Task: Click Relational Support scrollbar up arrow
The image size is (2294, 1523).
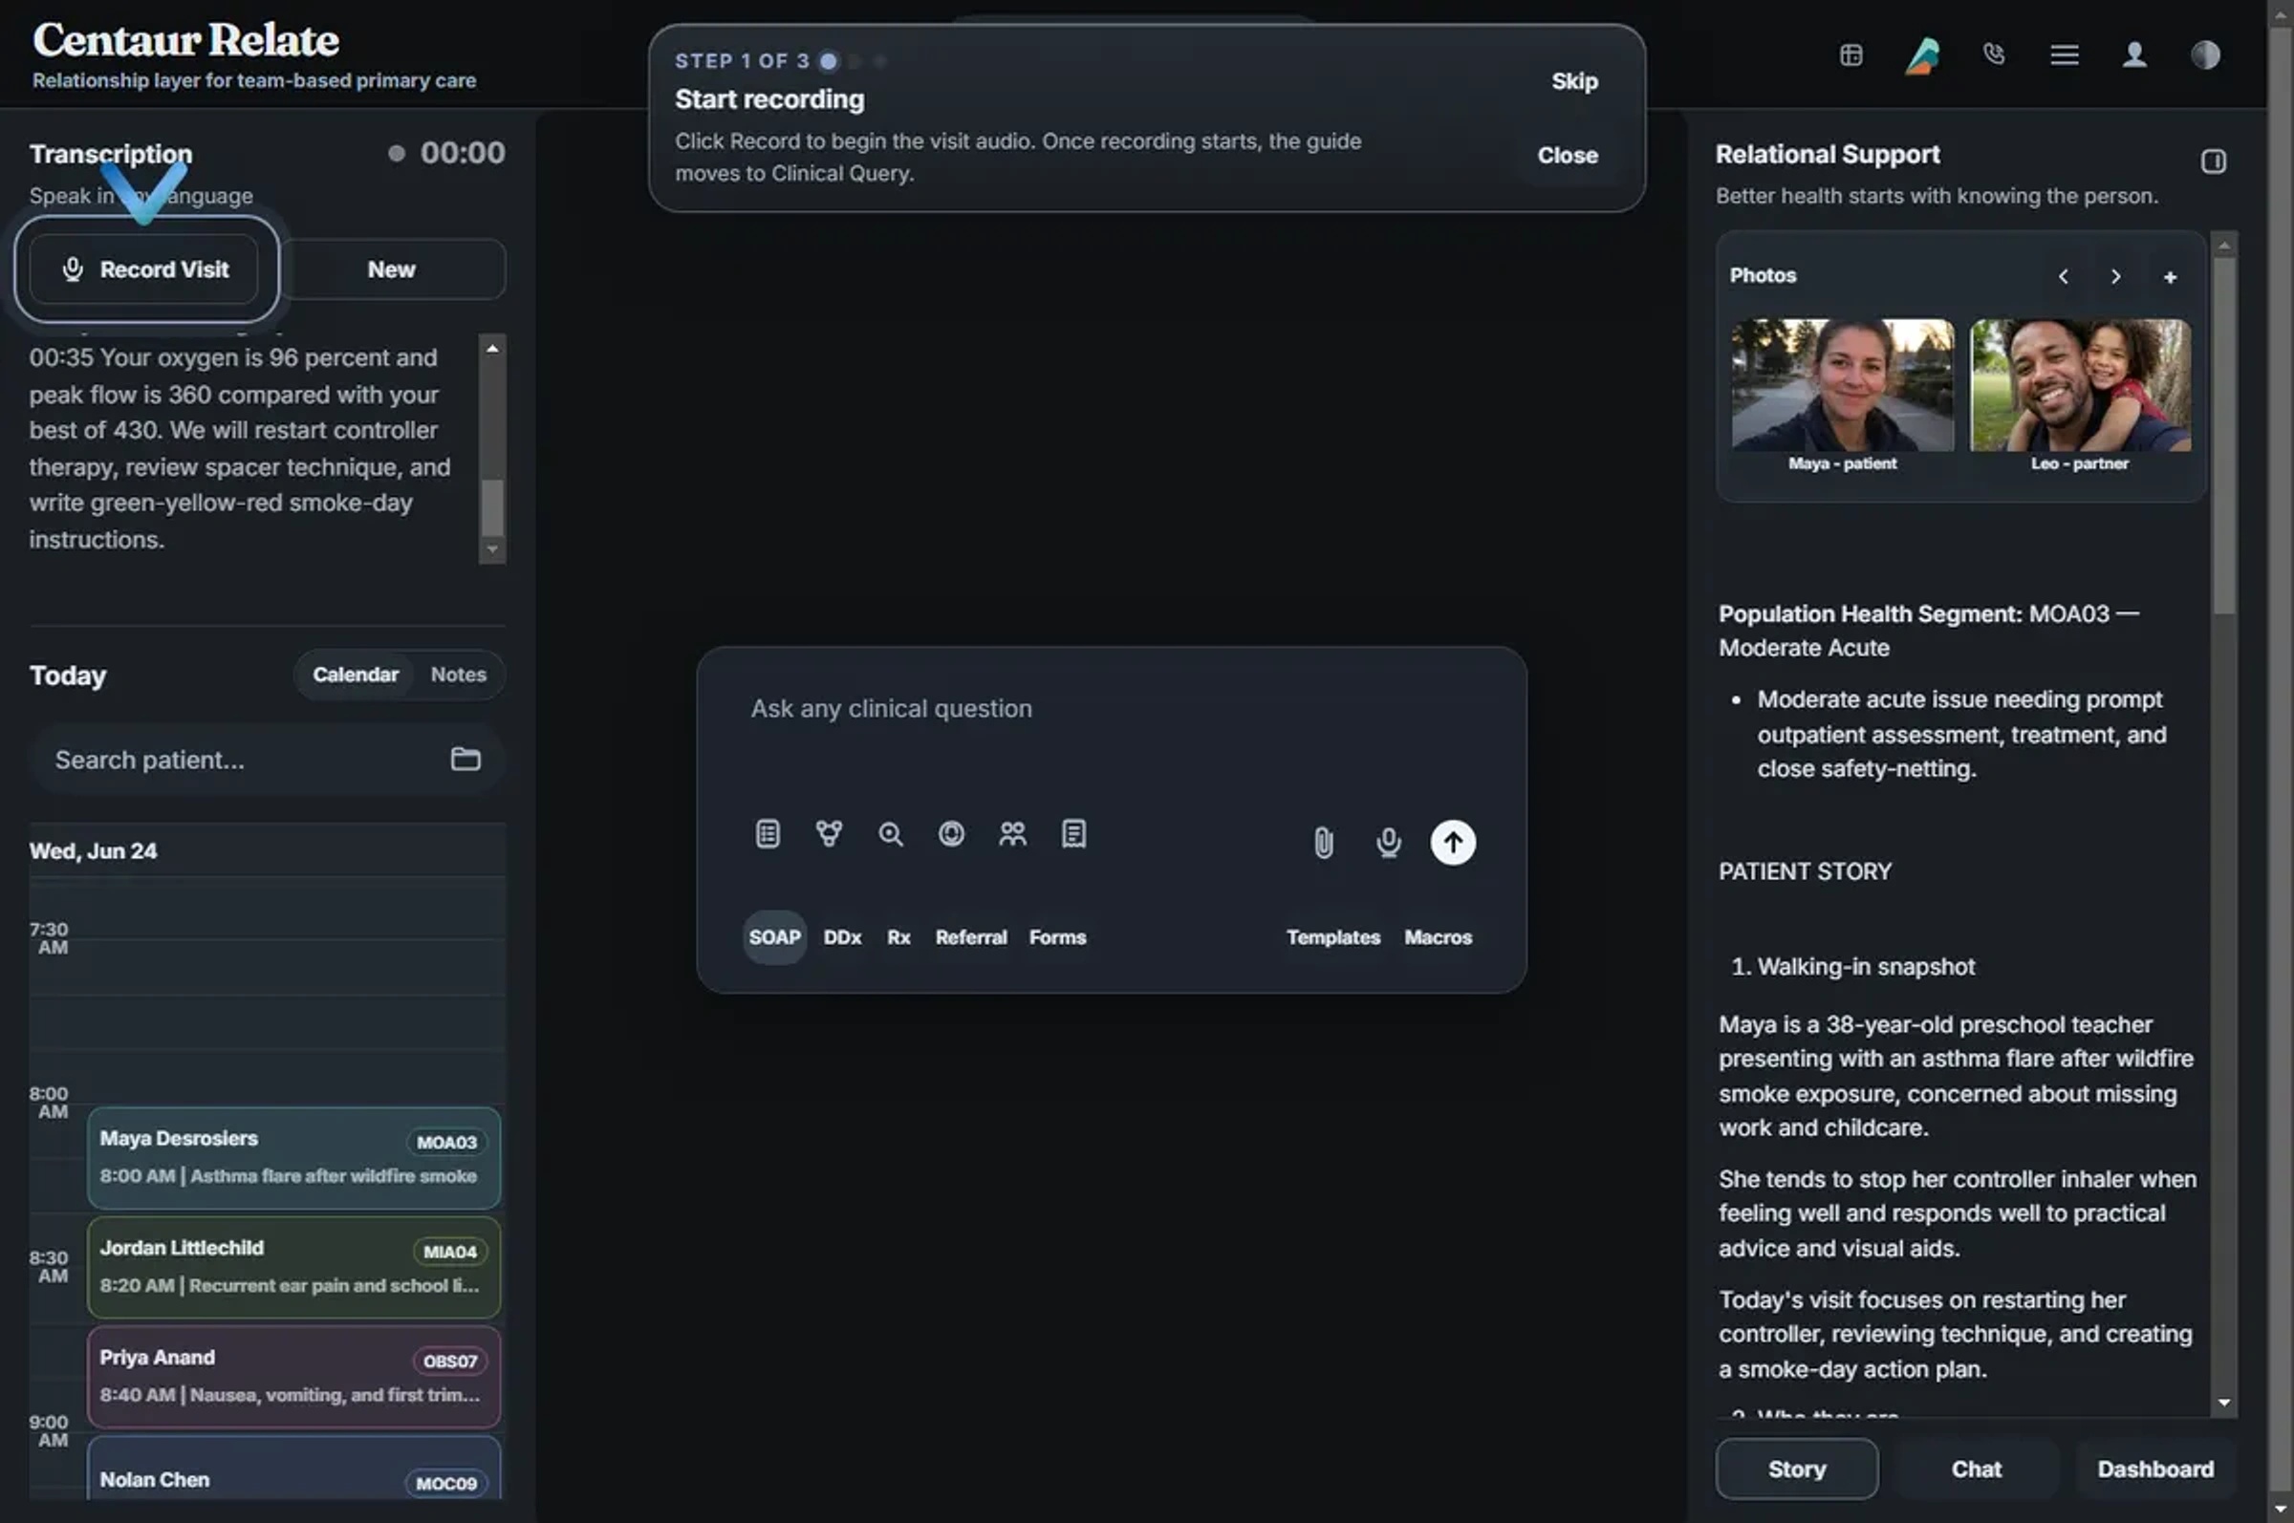Action: pos(2224,245)
